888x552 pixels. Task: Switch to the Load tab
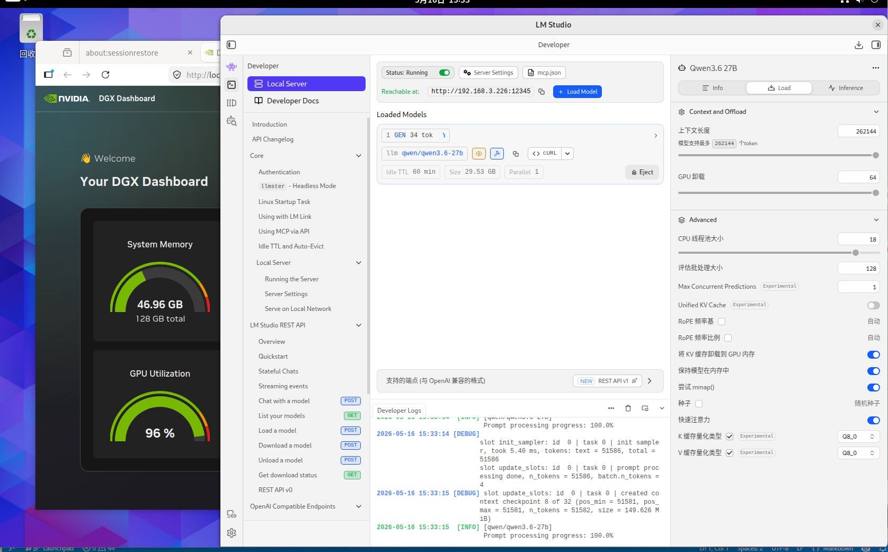tap(779, 88)
